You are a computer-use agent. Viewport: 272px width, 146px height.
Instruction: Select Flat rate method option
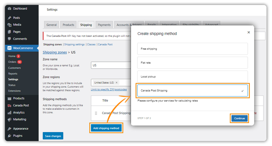[x=192, y=63]
